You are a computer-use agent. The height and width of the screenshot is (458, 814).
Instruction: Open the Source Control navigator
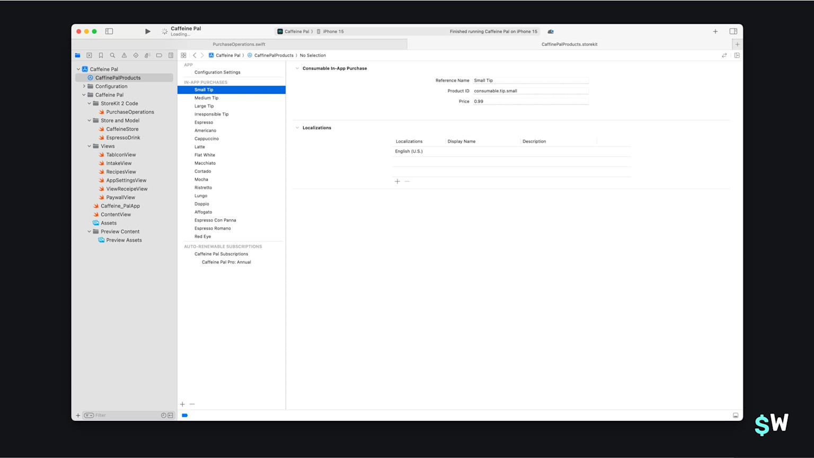coord(90,55)
